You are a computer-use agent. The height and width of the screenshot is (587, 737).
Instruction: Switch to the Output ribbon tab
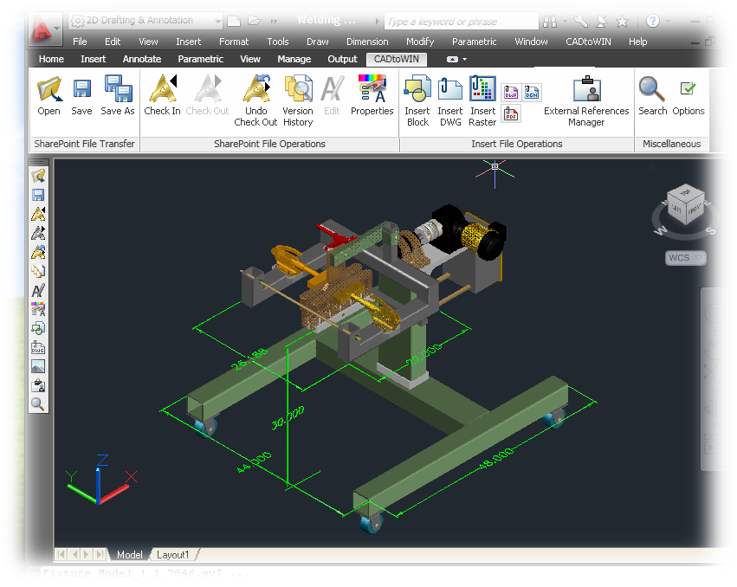pyautogui.click(x=342, y=59)
